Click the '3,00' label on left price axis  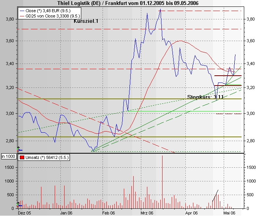click(x=9, y=113)
